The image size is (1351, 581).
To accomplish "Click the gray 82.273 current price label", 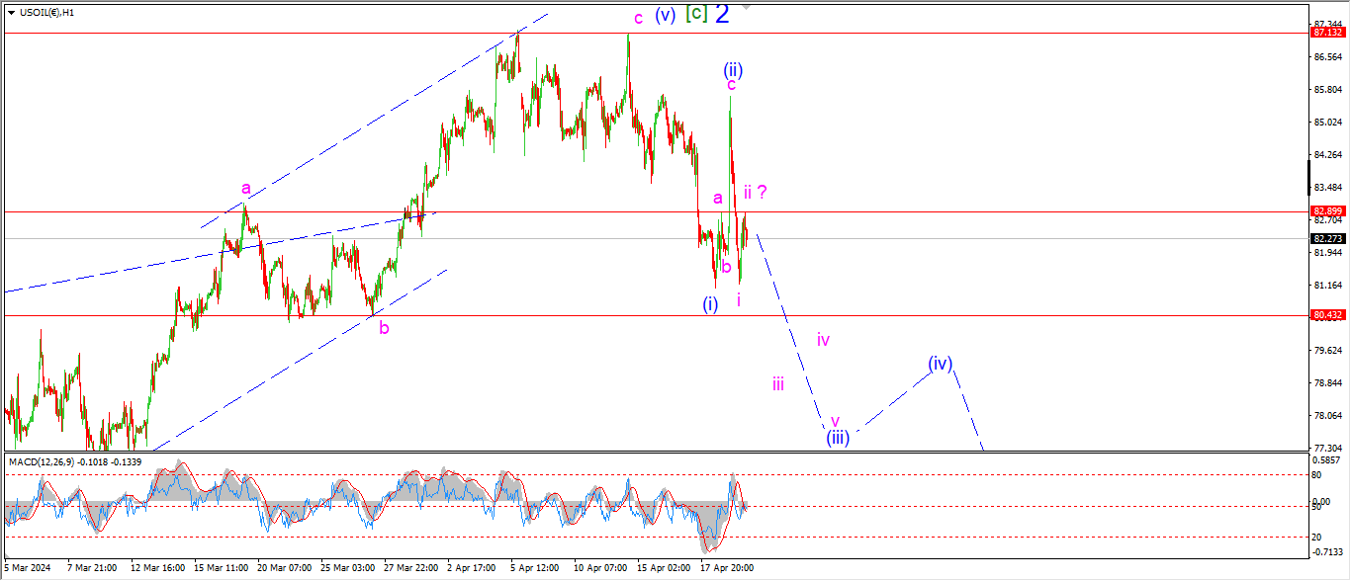I will (1326, 238).
